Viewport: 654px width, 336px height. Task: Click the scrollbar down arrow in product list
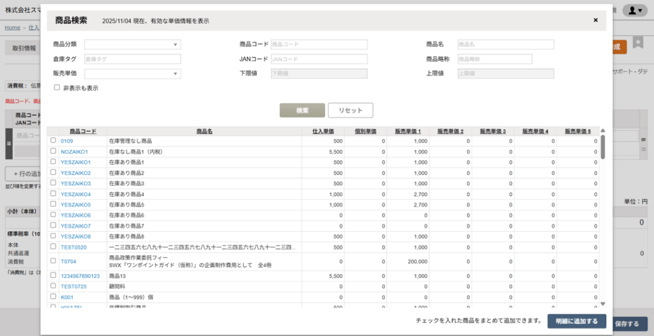pyautogui.click(x=602, y=304)
